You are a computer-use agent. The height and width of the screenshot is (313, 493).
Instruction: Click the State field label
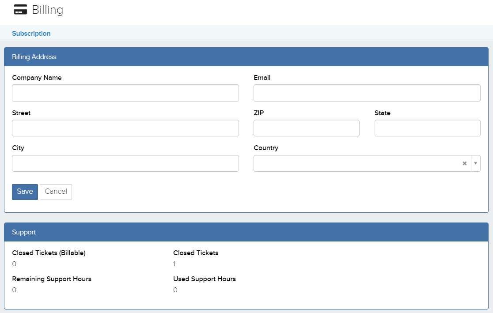tap(382, 113)
